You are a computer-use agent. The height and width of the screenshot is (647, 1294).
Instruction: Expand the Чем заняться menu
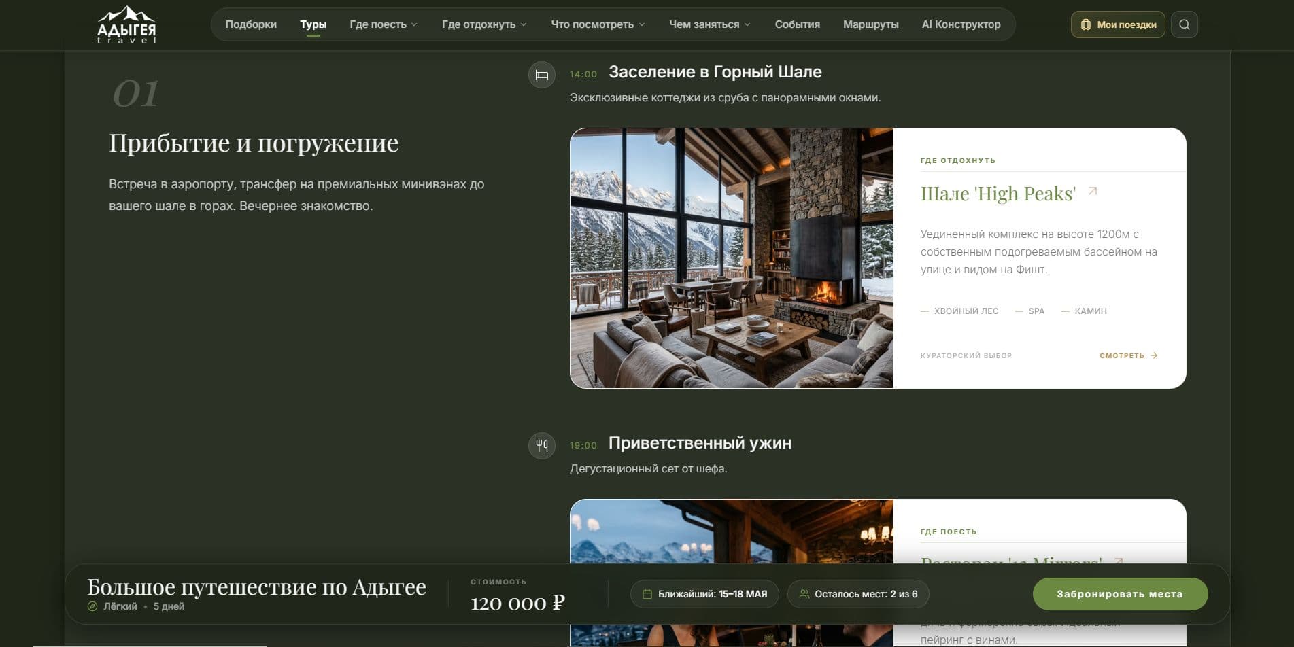(x=709, y=24)
